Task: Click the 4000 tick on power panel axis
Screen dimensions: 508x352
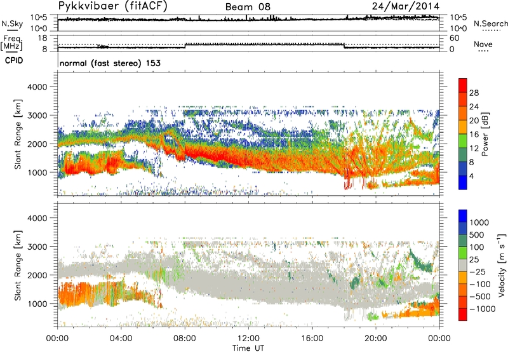Action: pos(37,87)
